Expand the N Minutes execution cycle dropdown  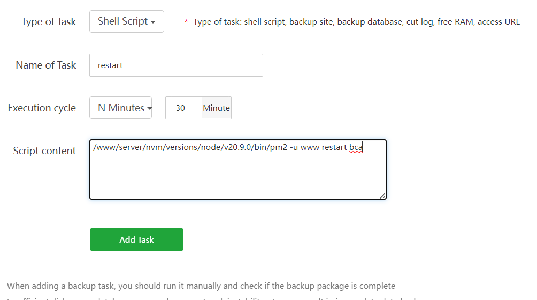tap(120, 108)
